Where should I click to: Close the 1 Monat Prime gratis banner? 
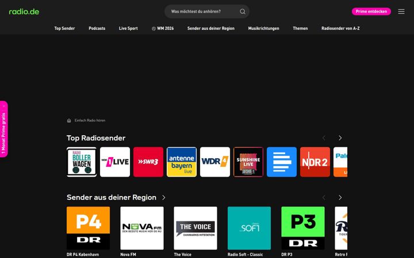coord(4,106)
